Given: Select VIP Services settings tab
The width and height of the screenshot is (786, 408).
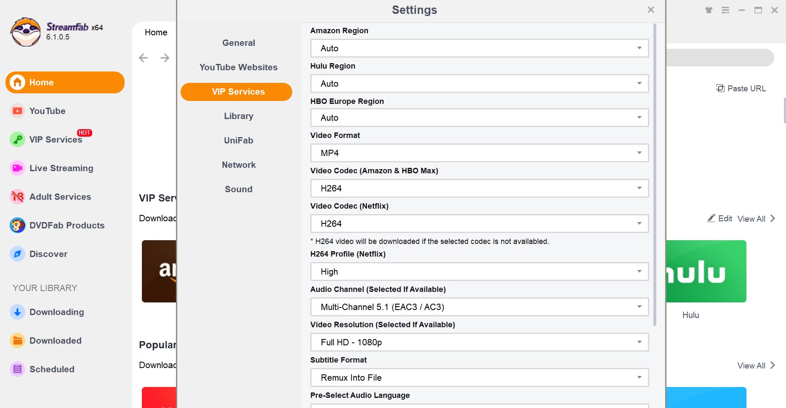Looking at the screenshot, I should (236, 92).
